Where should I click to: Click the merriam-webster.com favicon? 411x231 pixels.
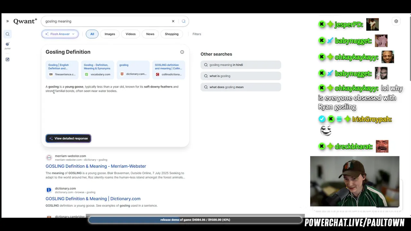49,158
